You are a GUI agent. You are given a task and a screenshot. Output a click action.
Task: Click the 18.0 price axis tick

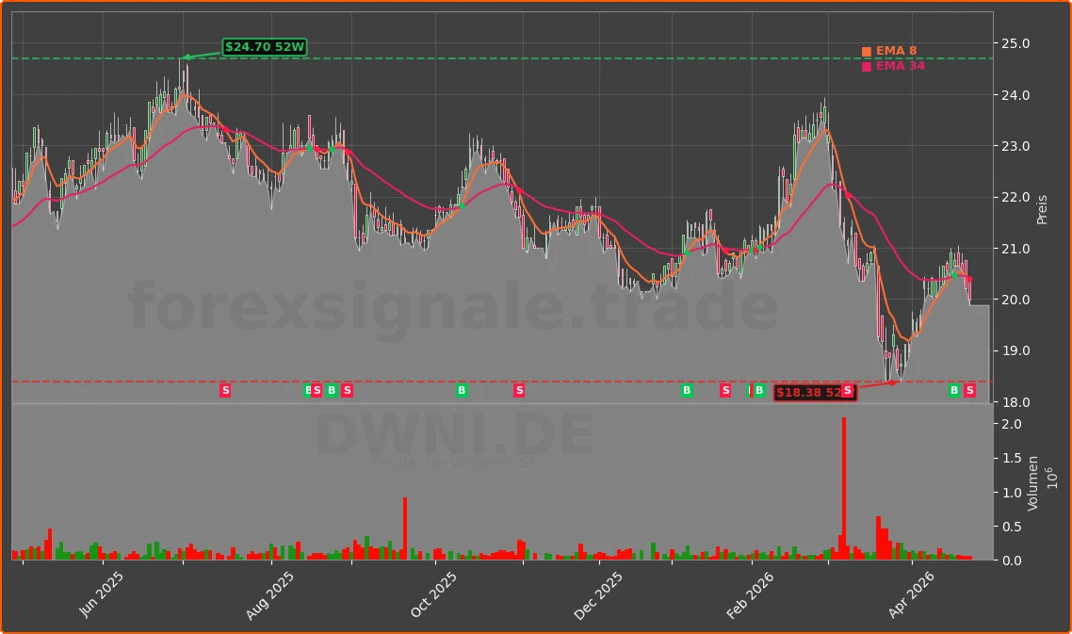pos(1015,402)
